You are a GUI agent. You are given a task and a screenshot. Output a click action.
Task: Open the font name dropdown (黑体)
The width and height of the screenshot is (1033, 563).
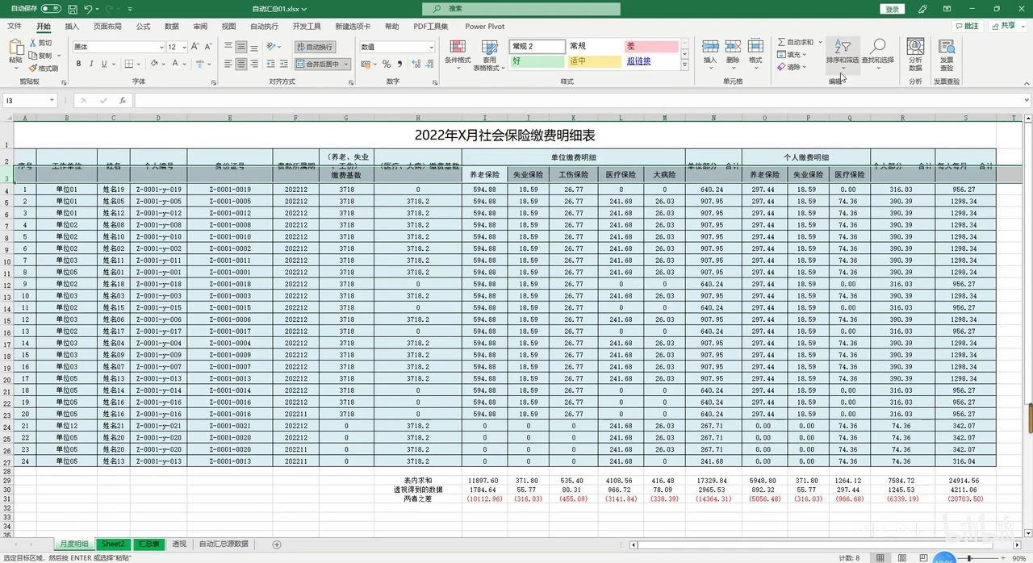click(161, 47)
